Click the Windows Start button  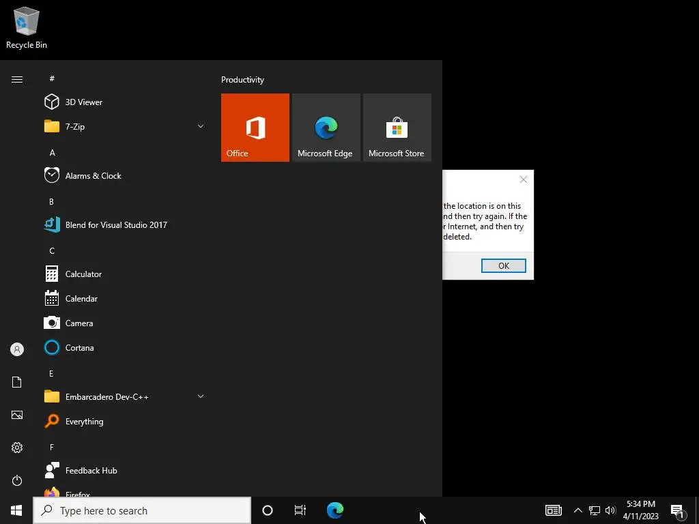(x=16, y=510)
